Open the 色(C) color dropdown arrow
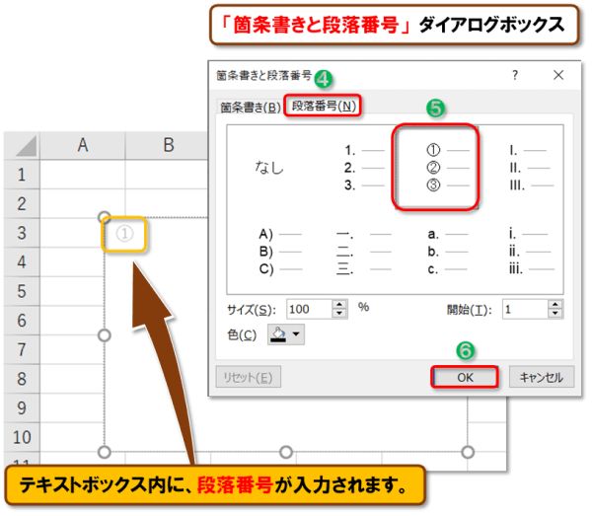592x516 pixels. pos(296,334)
